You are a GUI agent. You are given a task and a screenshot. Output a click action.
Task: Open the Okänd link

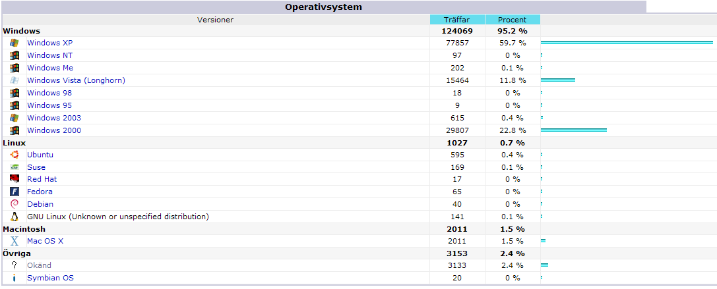(x=40, y=265)
